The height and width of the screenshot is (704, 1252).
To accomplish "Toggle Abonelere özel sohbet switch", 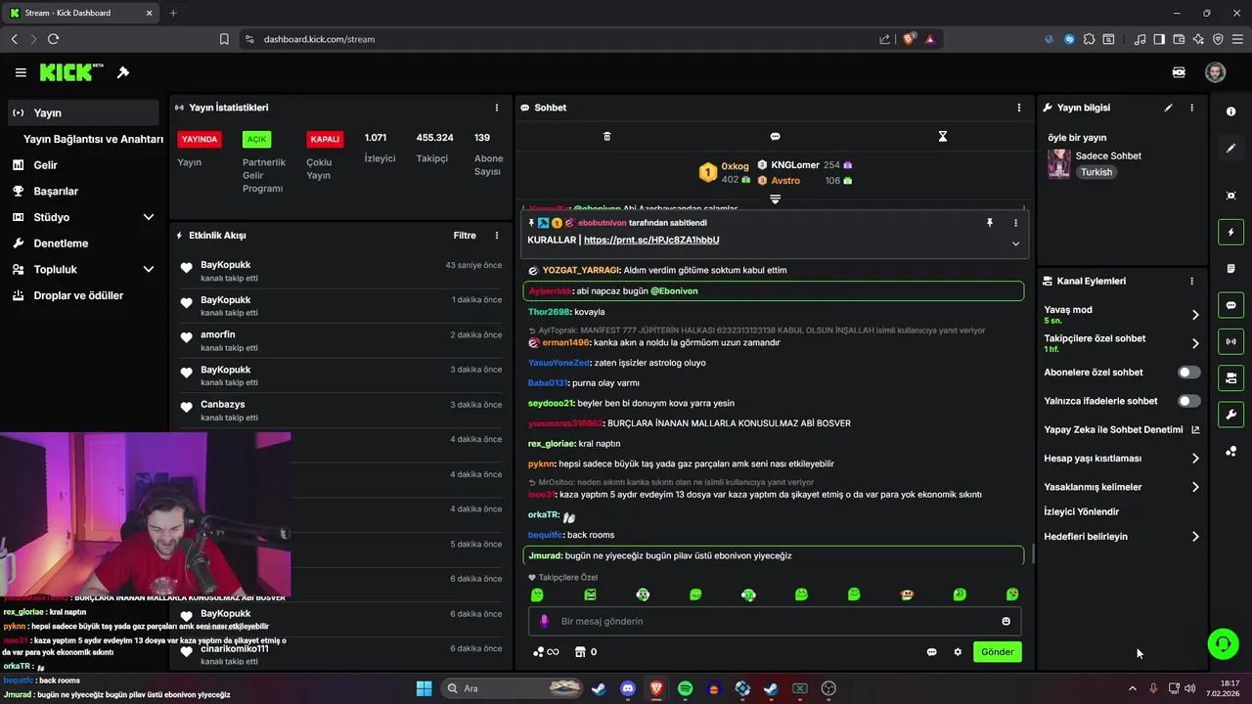I will 1188,373.
